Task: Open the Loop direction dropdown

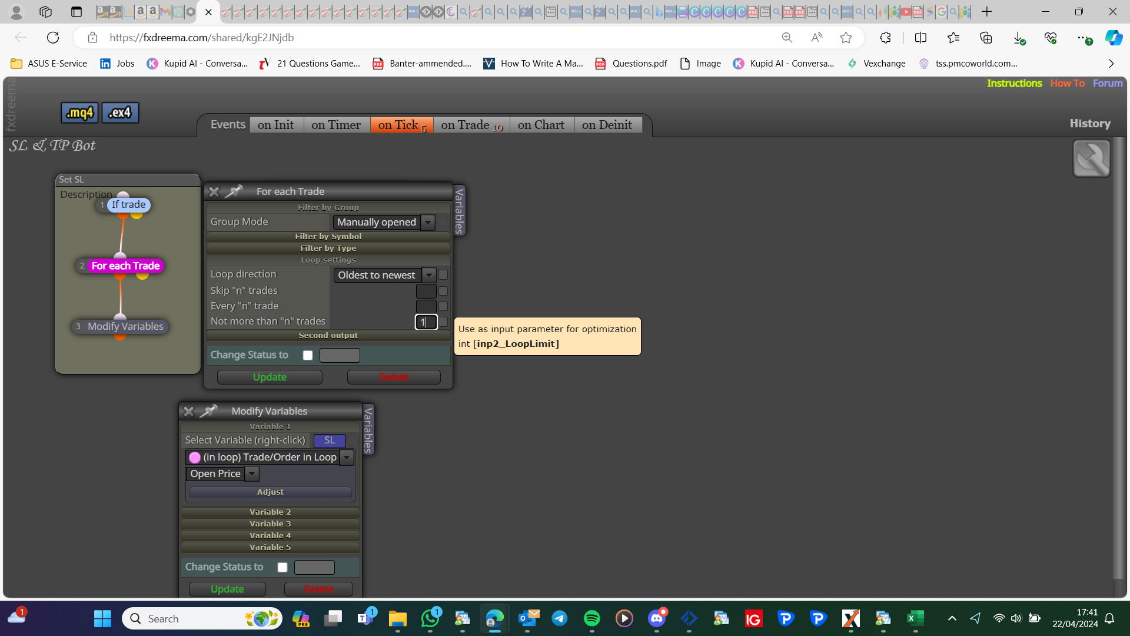Action: [385, 275]
